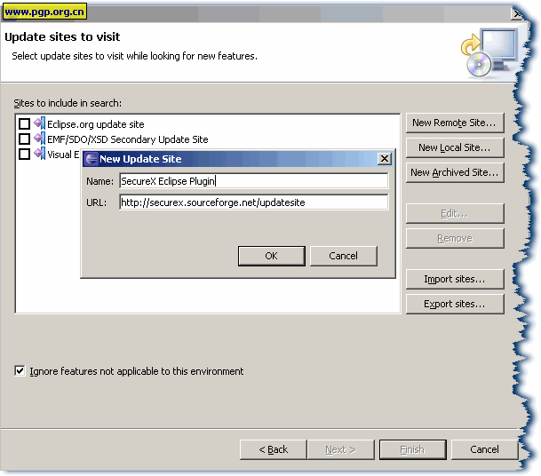Go back with the < Back button
The width and height of the screenshot is (541, 476).
click(x=273, y=449)
